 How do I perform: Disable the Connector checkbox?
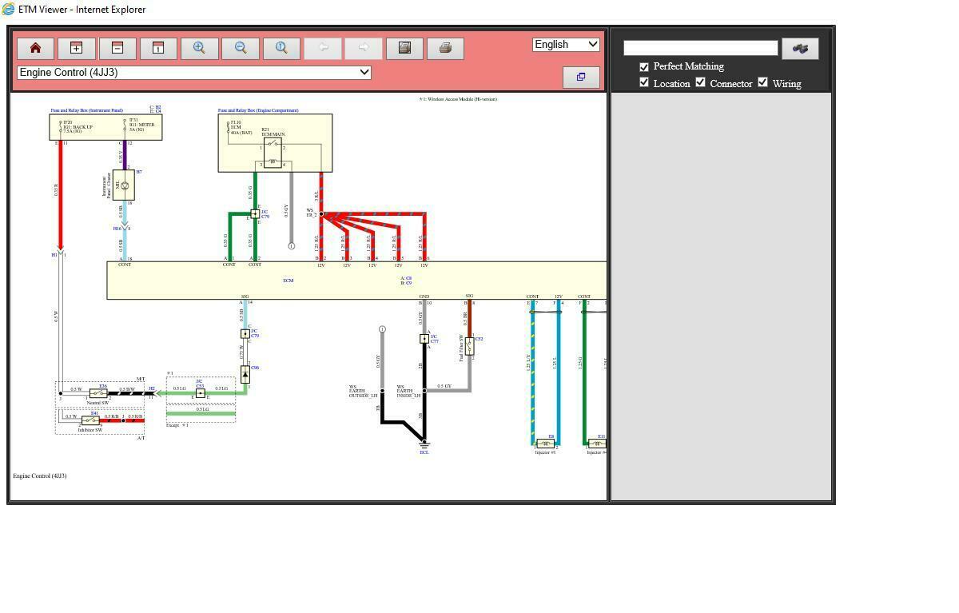pos(701,82)
